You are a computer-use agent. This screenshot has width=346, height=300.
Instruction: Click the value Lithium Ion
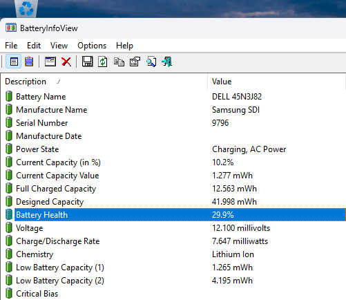pos(233,254)
